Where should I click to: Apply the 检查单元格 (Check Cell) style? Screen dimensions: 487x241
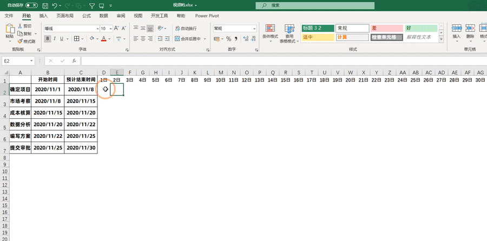(387, 37)
